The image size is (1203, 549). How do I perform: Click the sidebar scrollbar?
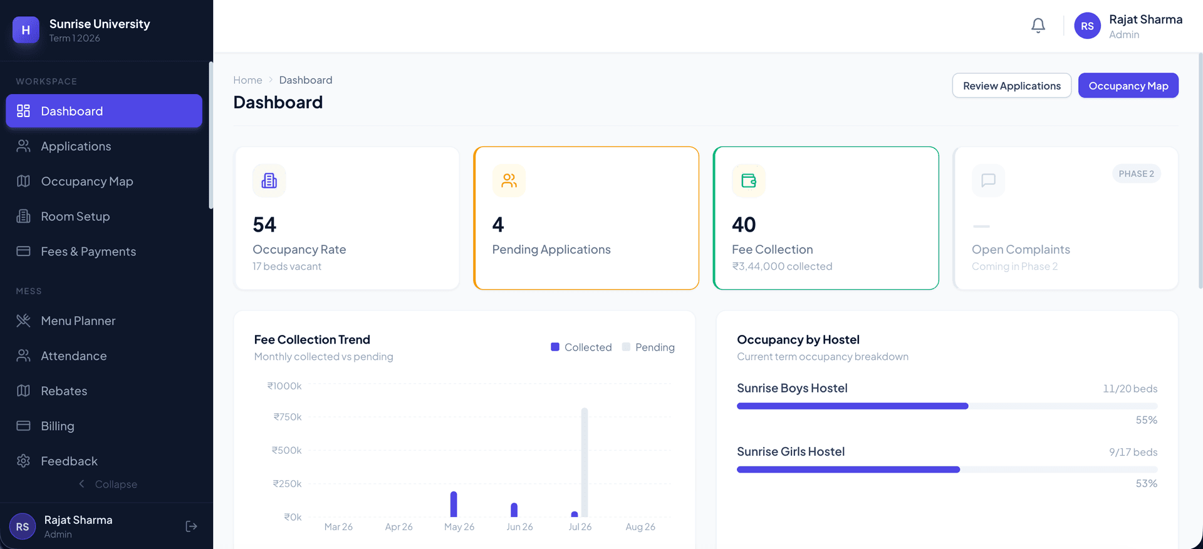(x=211, y=135)
